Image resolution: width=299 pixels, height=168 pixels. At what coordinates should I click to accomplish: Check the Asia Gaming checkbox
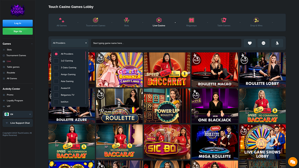56,81
